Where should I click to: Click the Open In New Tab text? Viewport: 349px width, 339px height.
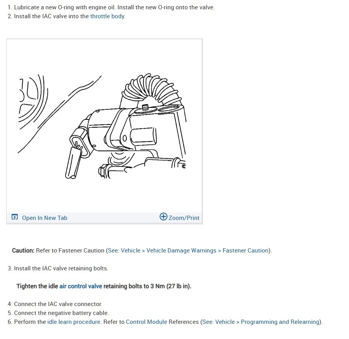click(x=45, y=218)
